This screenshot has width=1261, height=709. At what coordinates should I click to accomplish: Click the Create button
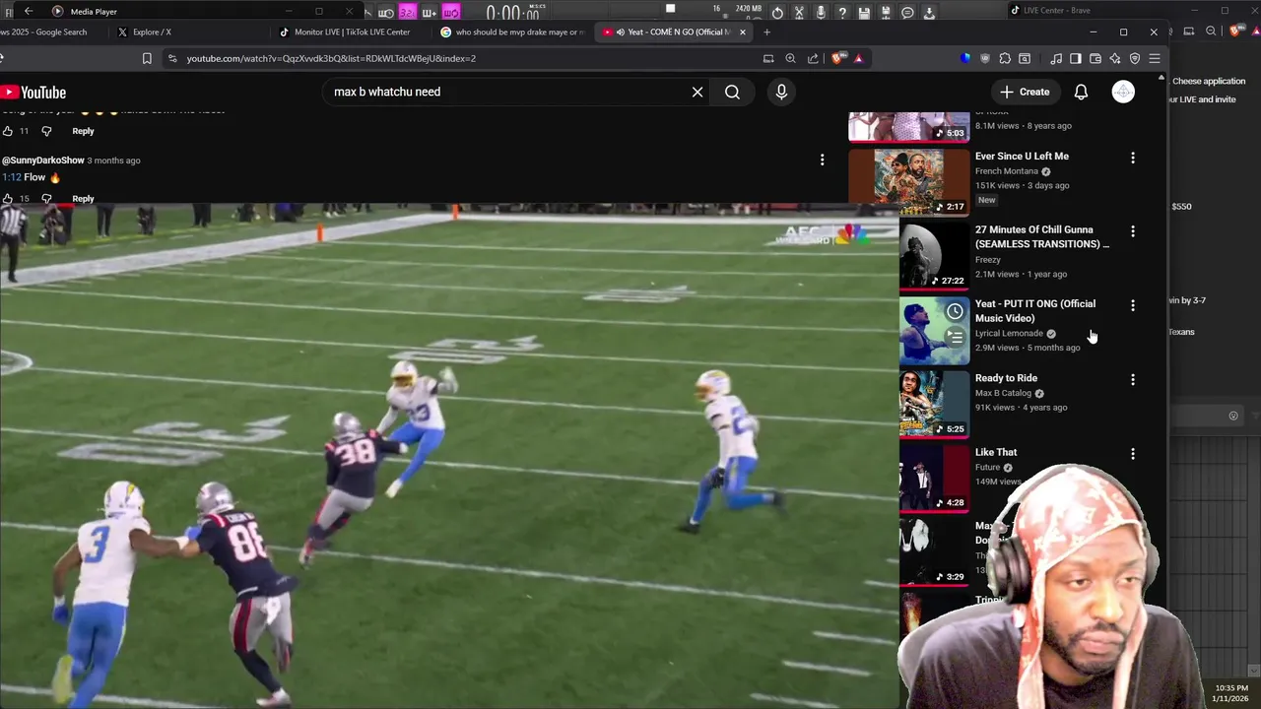[1025, 92]
